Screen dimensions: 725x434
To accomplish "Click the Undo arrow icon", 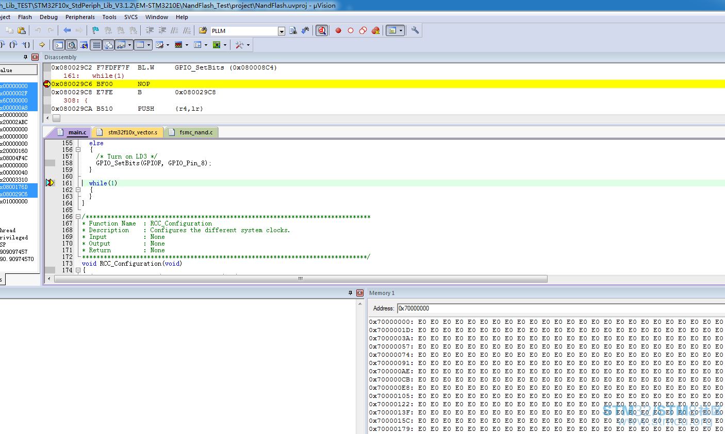I will [x=38, y=30].
